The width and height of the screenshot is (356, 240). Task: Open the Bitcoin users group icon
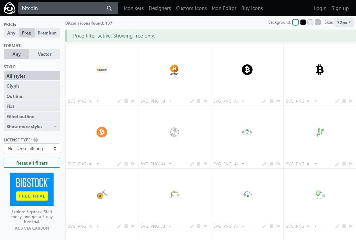(x=247, y=132)
